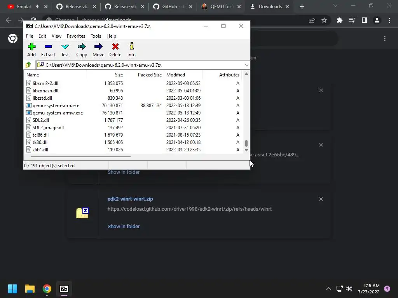Open Downloads page more actions menu
398x298 pixels.
(385, 38)
